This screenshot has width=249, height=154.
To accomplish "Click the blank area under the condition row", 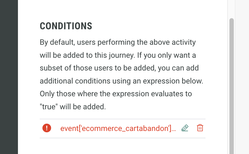I will pos(122,146).
